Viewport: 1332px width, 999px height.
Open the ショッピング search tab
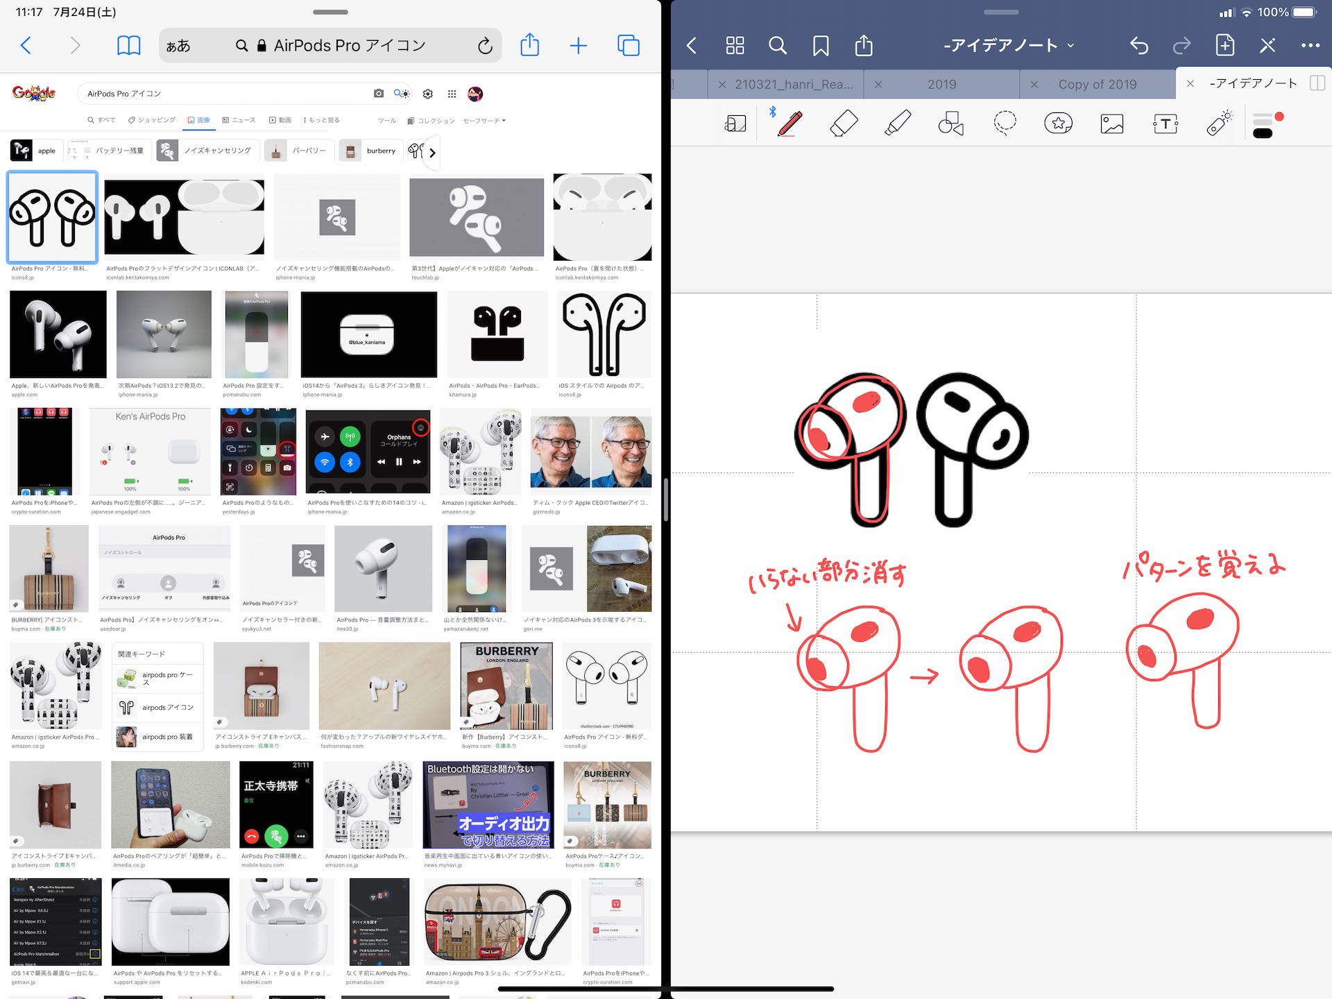[152, 120]
